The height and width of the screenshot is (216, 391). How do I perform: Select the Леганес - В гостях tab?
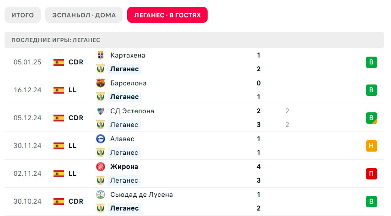pyautogui.click(x=167, y=15)
